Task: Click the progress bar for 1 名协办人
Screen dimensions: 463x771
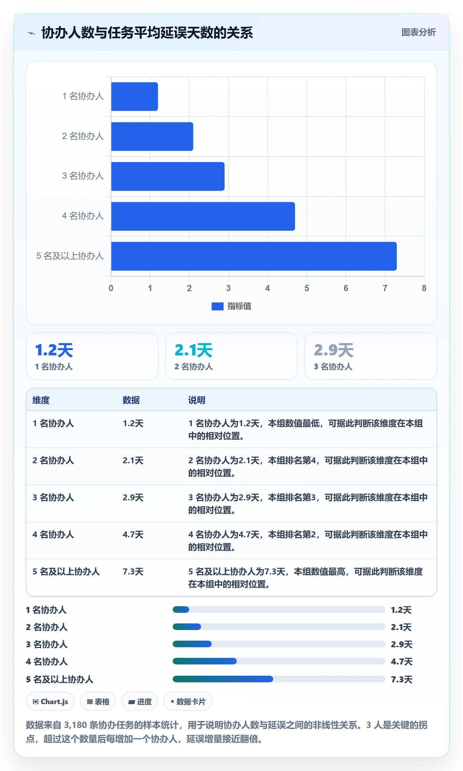Action: click(x=279, y=610)
